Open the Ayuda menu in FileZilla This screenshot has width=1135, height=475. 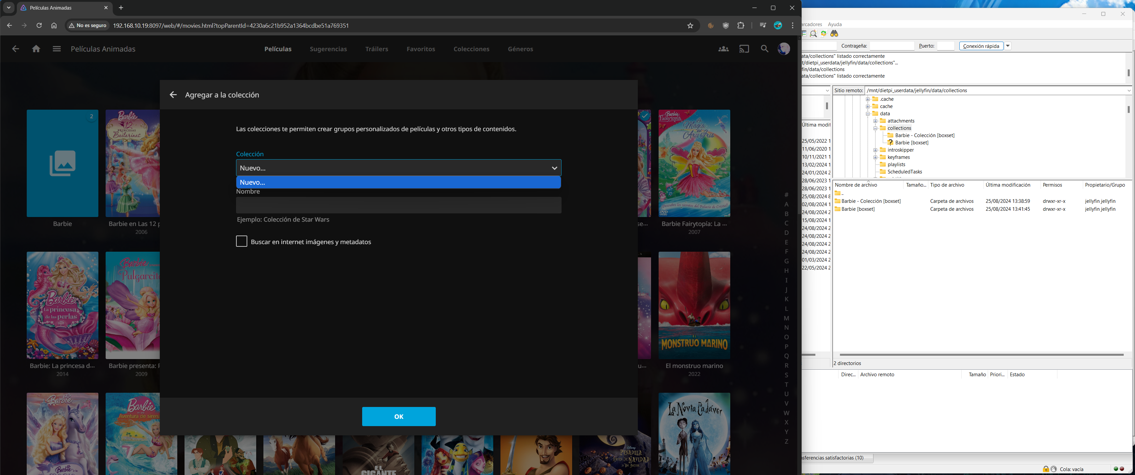click(835, 24)
